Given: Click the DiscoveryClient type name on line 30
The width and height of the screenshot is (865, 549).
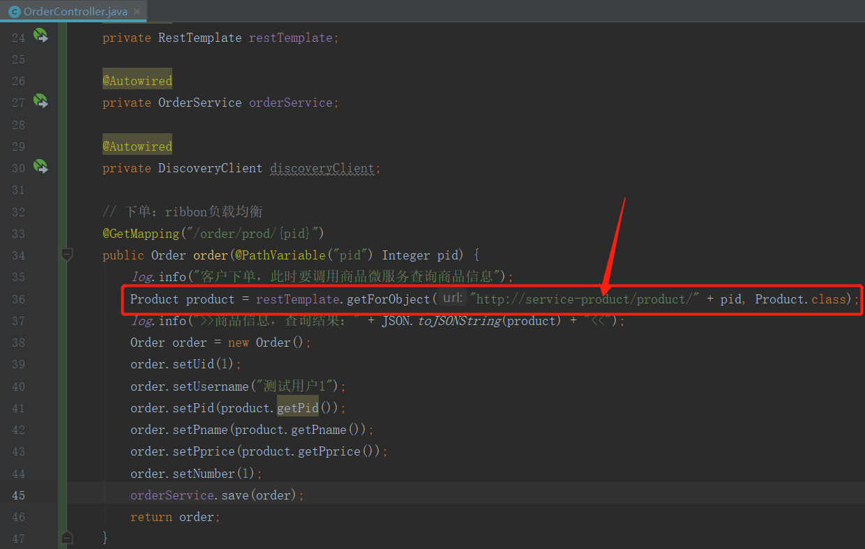Looking at the screenshot, I should (x=211, y=168).
